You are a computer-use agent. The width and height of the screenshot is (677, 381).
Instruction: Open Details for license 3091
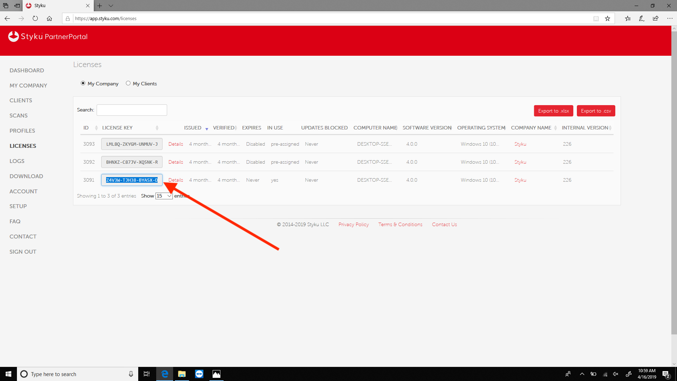(x=176, y=180)
